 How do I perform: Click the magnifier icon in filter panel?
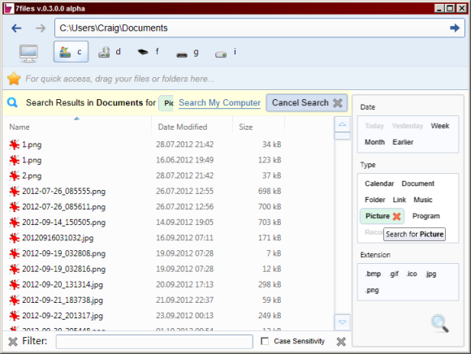(x=440, y=323)
